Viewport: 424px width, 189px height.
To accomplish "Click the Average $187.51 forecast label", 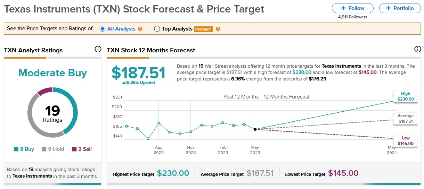I will click(x=406, y=119).
